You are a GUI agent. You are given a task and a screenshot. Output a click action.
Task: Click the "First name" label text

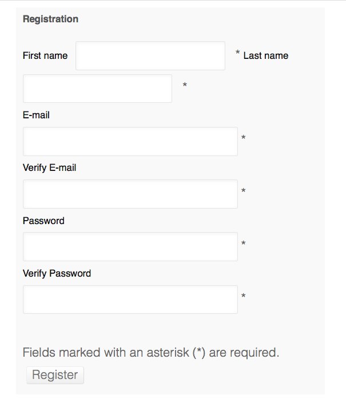45,55
